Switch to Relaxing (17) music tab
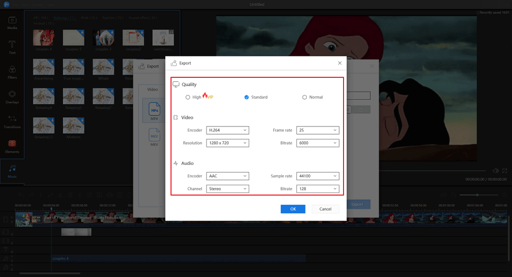Viewport: 512px width, 277px height. click(65, 18)
